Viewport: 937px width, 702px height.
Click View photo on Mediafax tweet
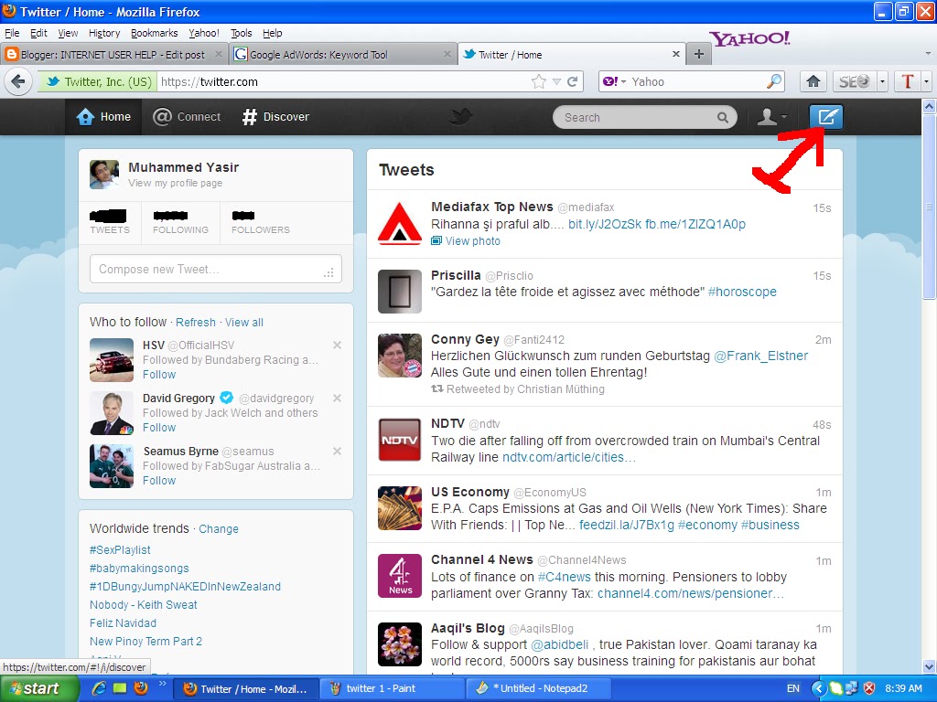pos(466,241)
